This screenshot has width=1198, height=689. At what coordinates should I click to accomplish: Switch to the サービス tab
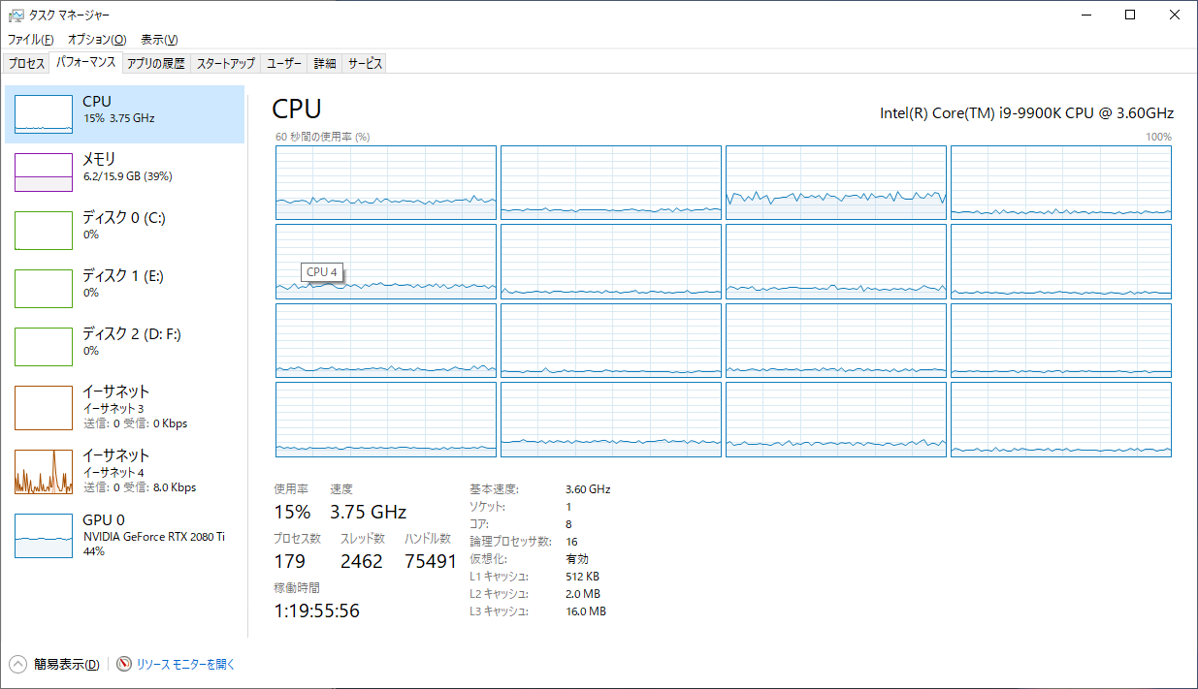(366, 64)
